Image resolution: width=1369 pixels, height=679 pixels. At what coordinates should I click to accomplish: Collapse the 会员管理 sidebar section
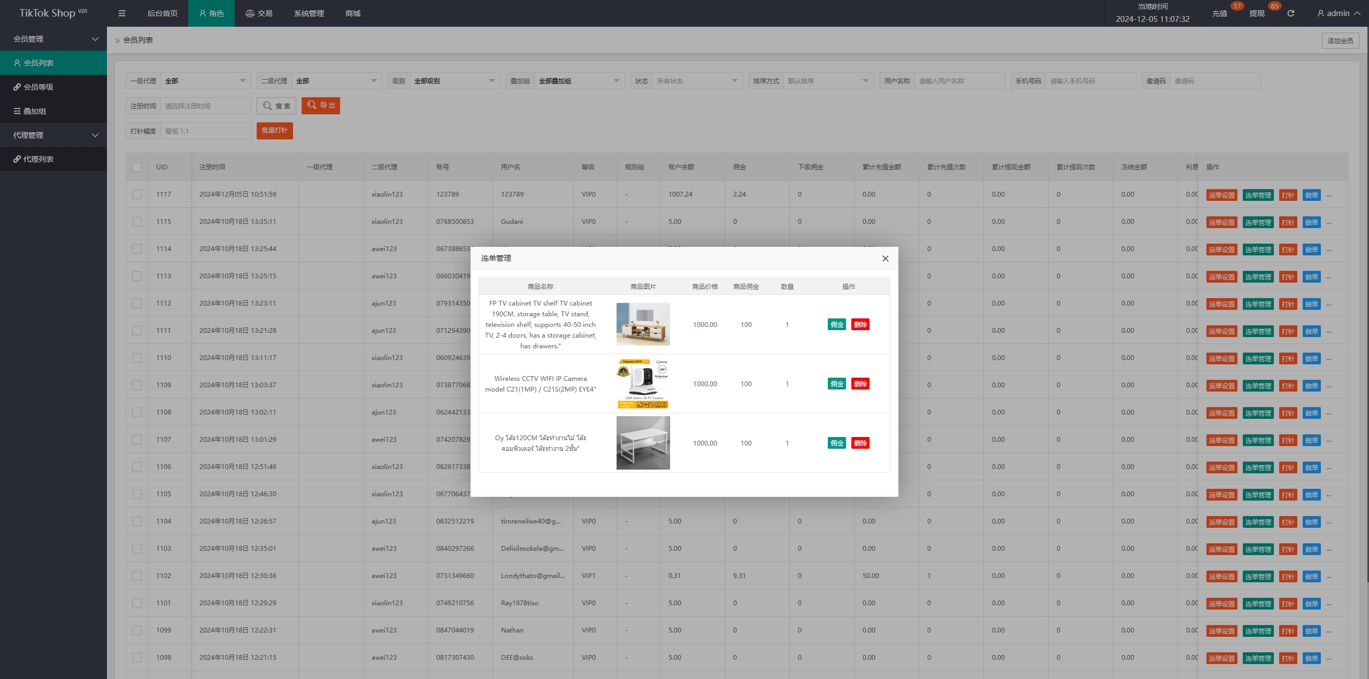[53, 39]
